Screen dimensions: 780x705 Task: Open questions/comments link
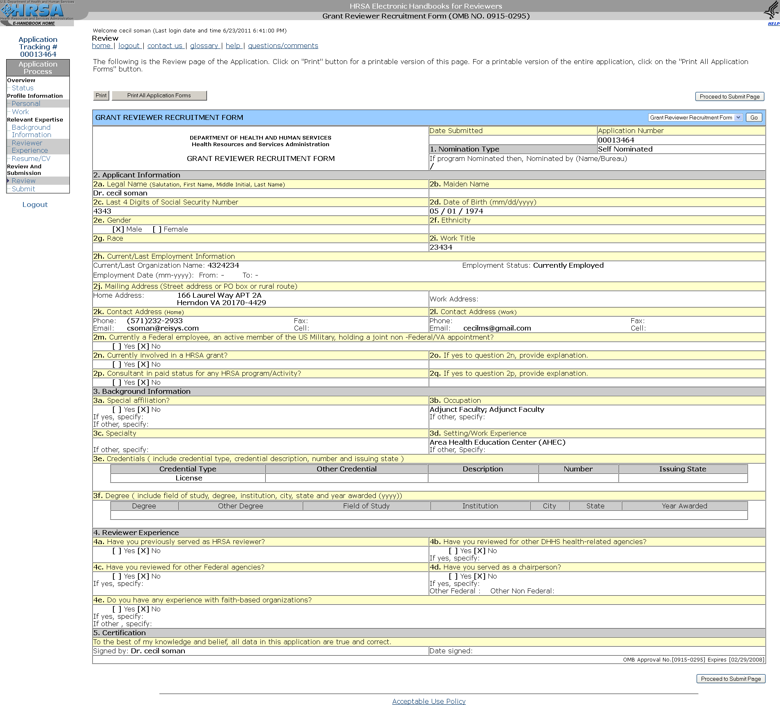click(x=283, y=46)
